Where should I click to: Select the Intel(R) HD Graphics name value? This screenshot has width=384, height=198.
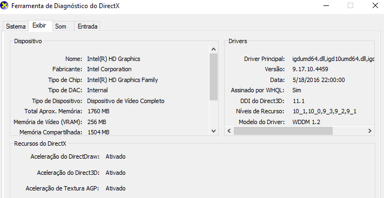pos(113,59)
